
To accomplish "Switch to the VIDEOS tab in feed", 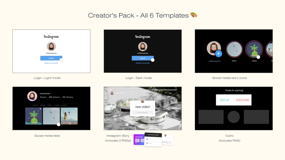I will point(57,105).
